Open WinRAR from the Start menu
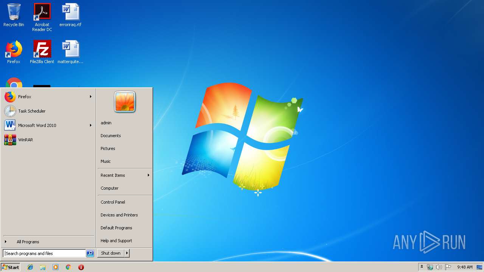The height and width of the screenshot is (272, 484). pyautogui.click(x=48, y=140)
